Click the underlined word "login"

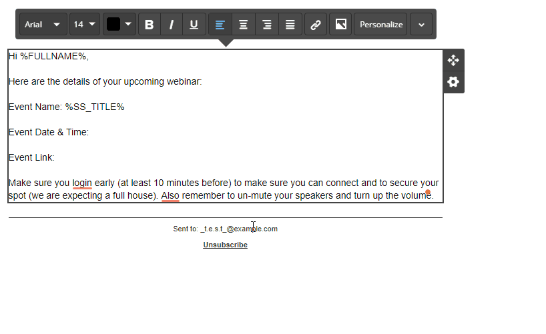coord(82,183)
